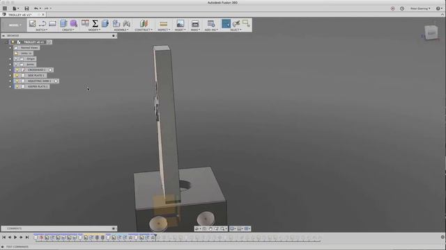Play the design timeline

(x=15, y=237)
